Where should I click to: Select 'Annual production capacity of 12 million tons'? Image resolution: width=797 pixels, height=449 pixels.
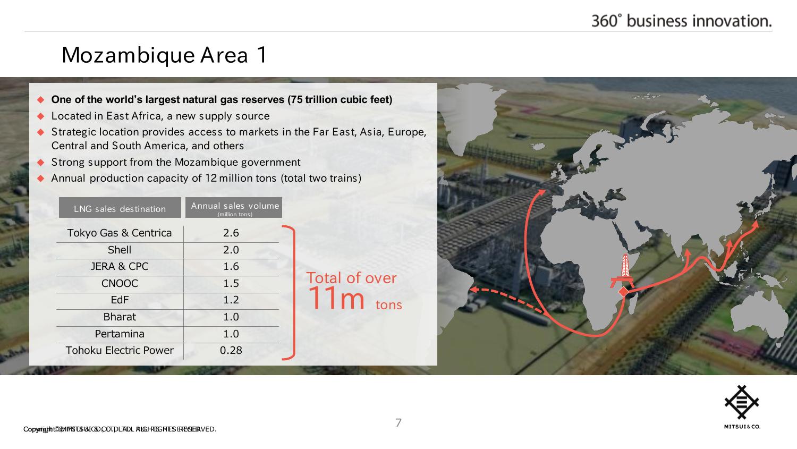(x=206, y=178)
